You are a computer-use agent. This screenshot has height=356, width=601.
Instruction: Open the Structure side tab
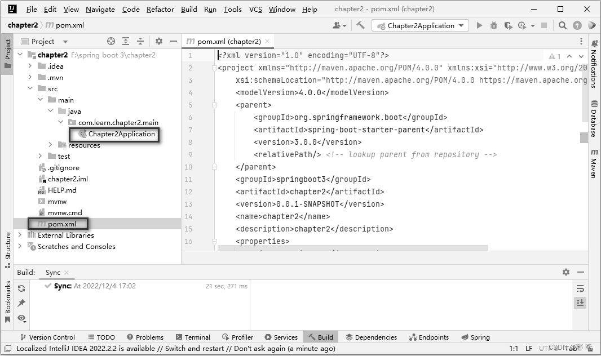(x=8, y=250)
